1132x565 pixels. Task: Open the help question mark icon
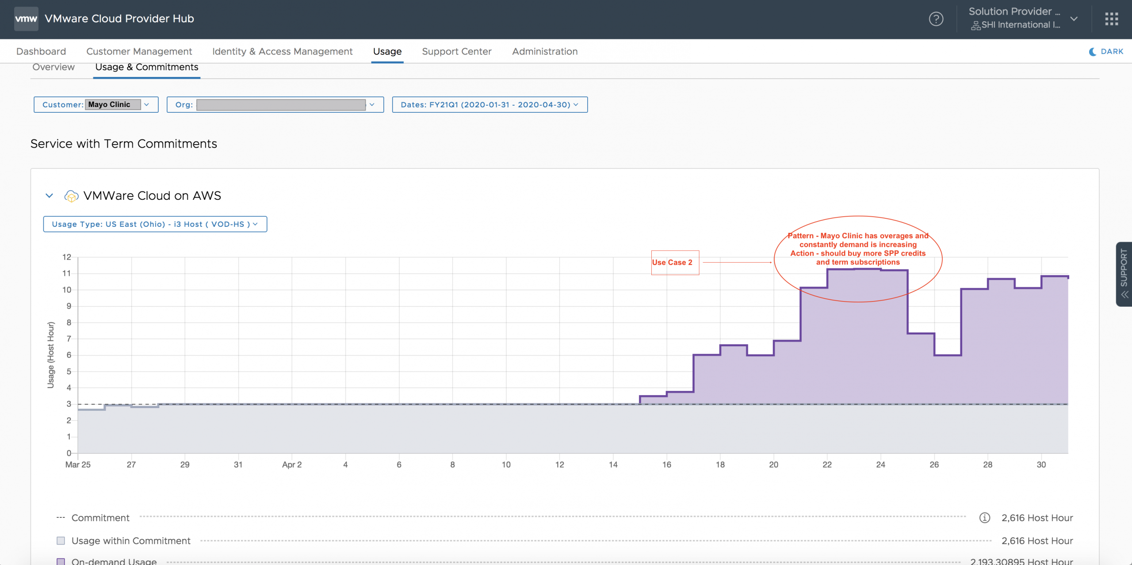click(936, 19)
